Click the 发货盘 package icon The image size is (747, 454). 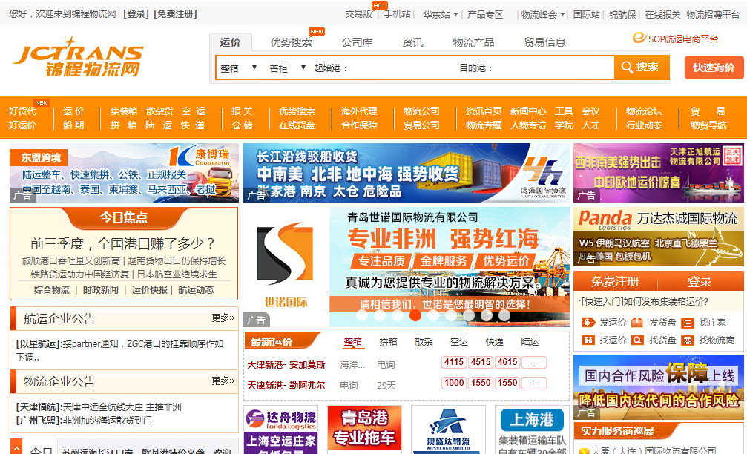pos(637,322)
